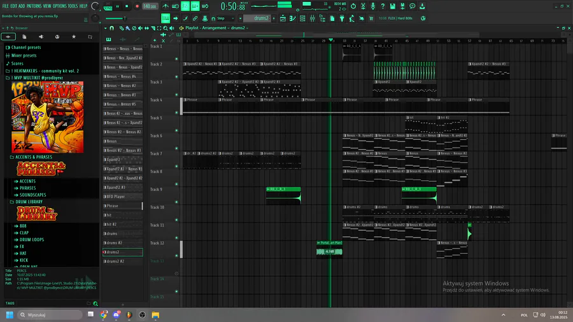The image size is (573, 322).
Task: Pause playback with the pause button
Action: point(118,6)
